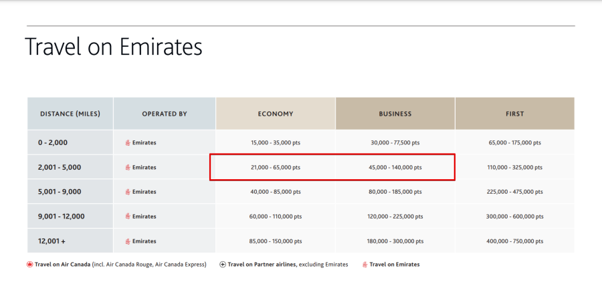
Task: Select the '0 - 2,000' distance cell
Action: tap(70, 142)
